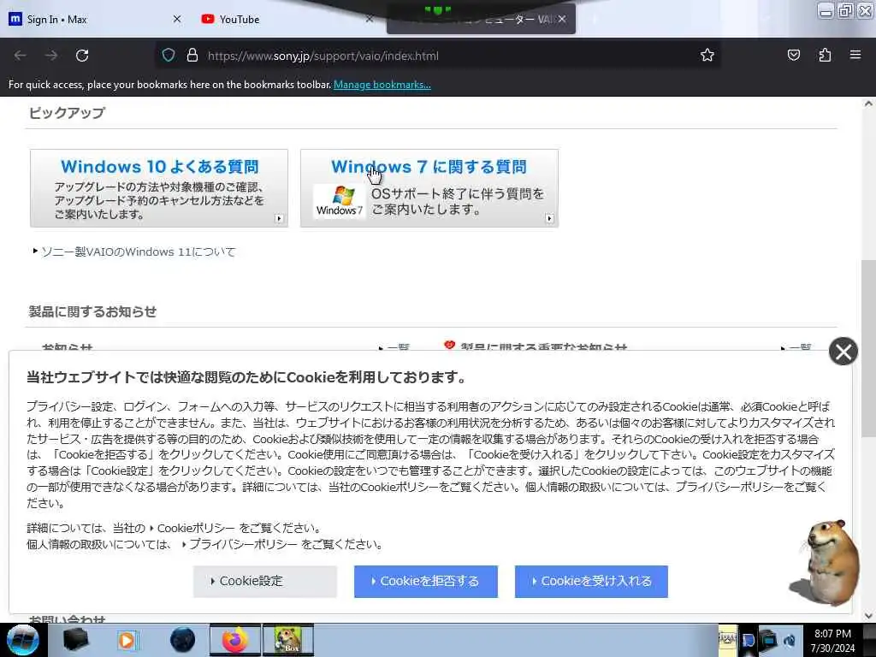This screenshot has height=657, width=876.
Task: Open the Cookieポリシー link
Action: point(196,528)
